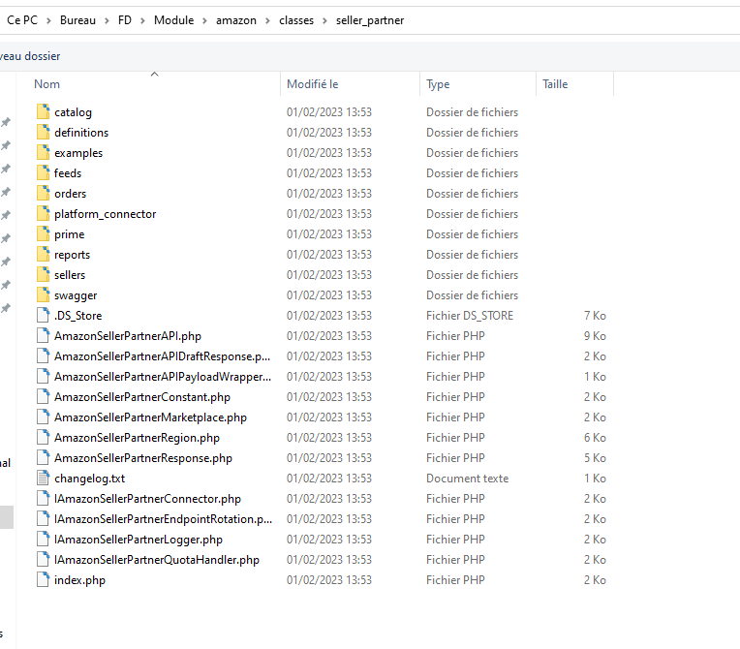Click the index.php row's modified date
740x649 pixels.
click(x=329, y=579)
